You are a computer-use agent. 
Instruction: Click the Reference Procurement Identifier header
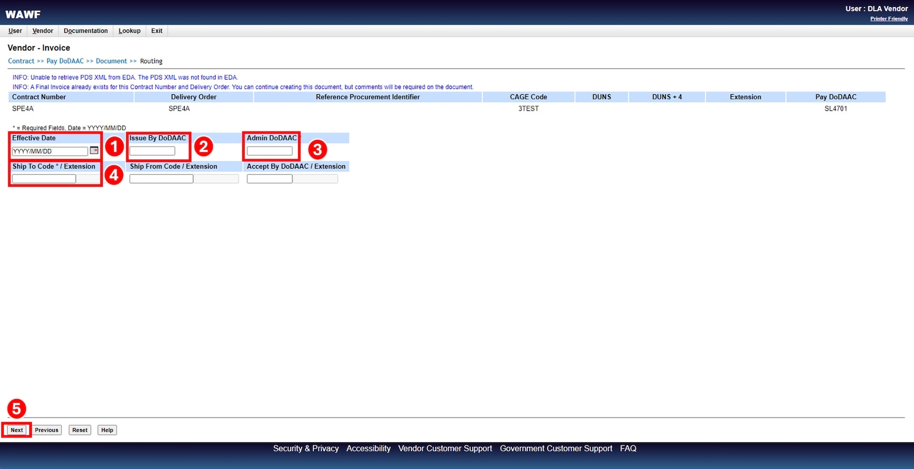(368, 97)
